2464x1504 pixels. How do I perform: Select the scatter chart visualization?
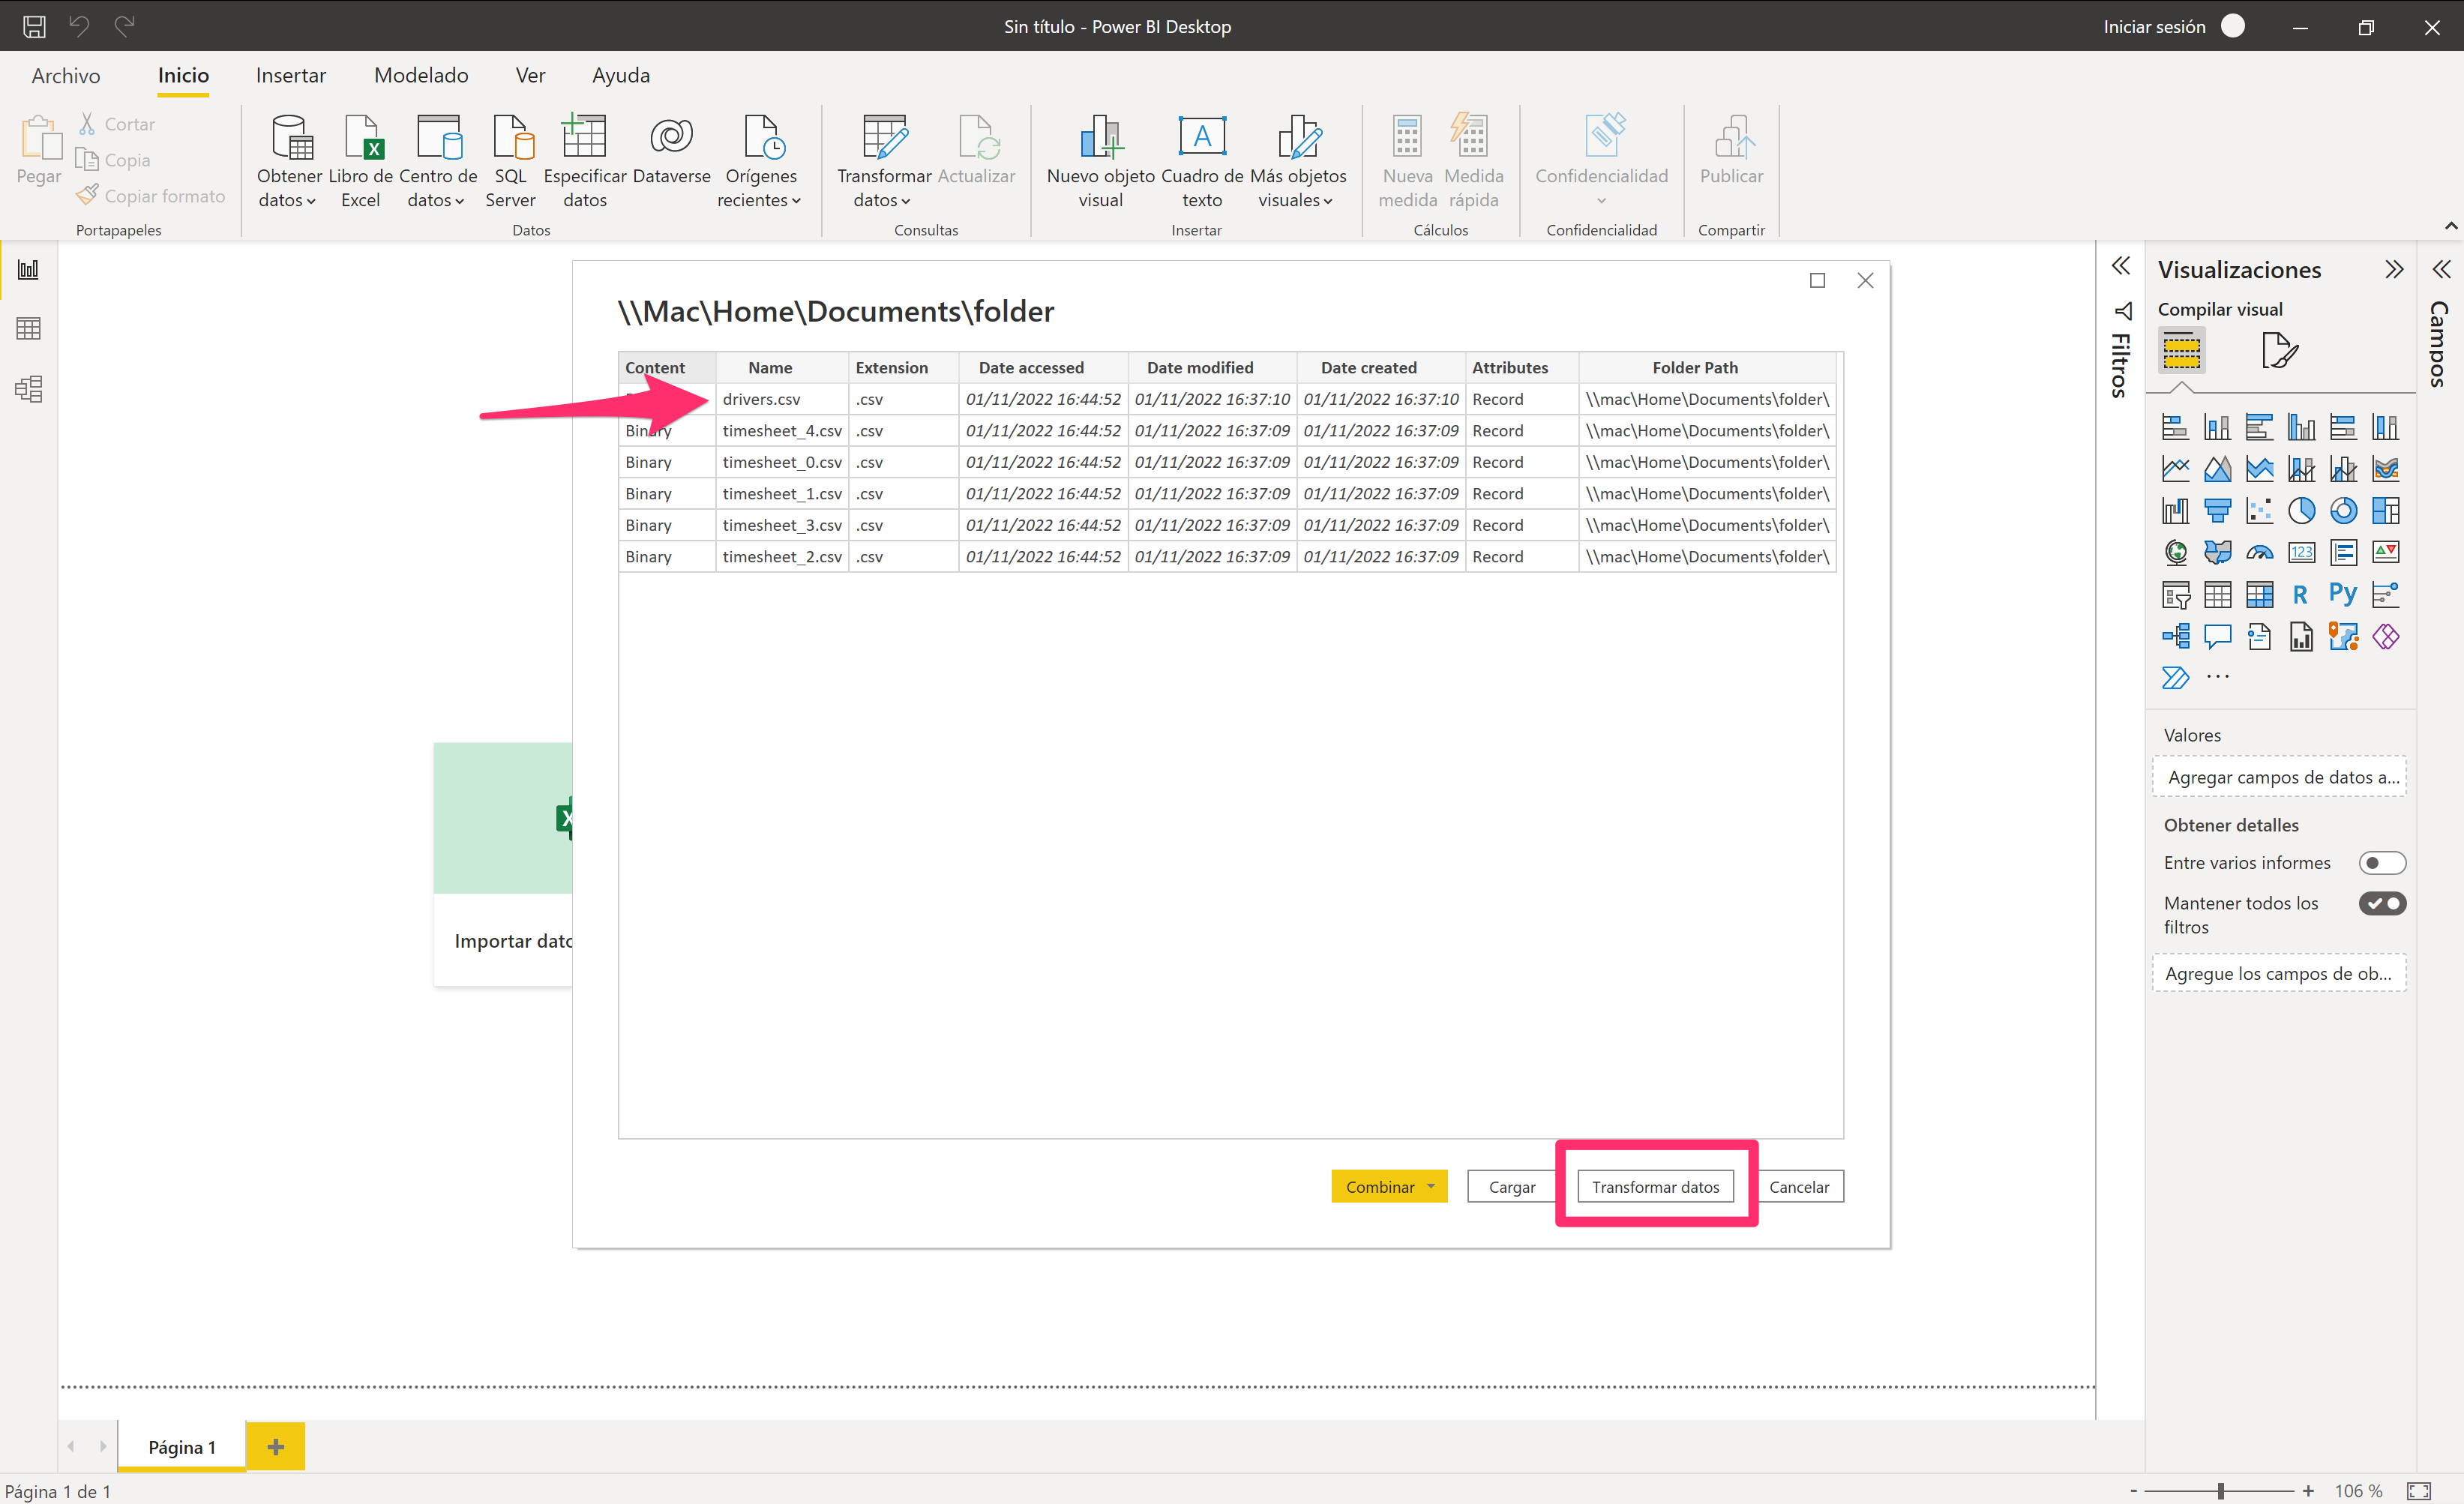(x=2259, y=511)
